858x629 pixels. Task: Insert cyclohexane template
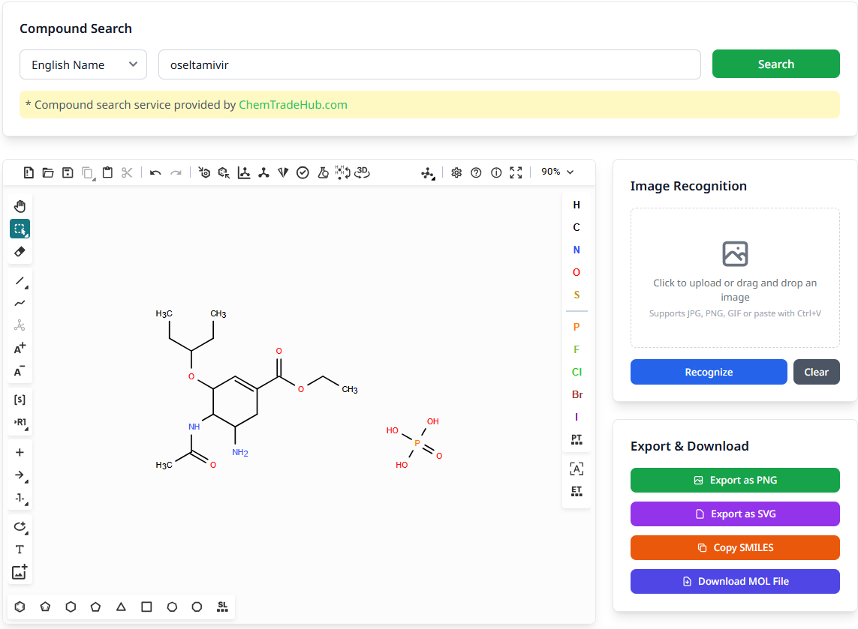[71, 607]
